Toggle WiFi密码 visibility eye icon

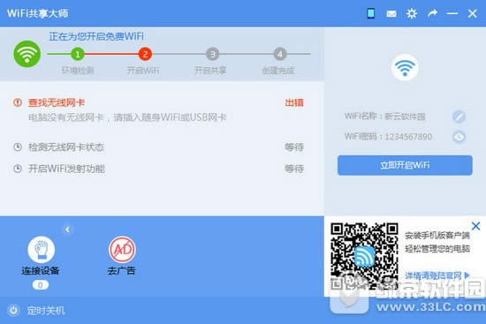(x=459, y=137)
